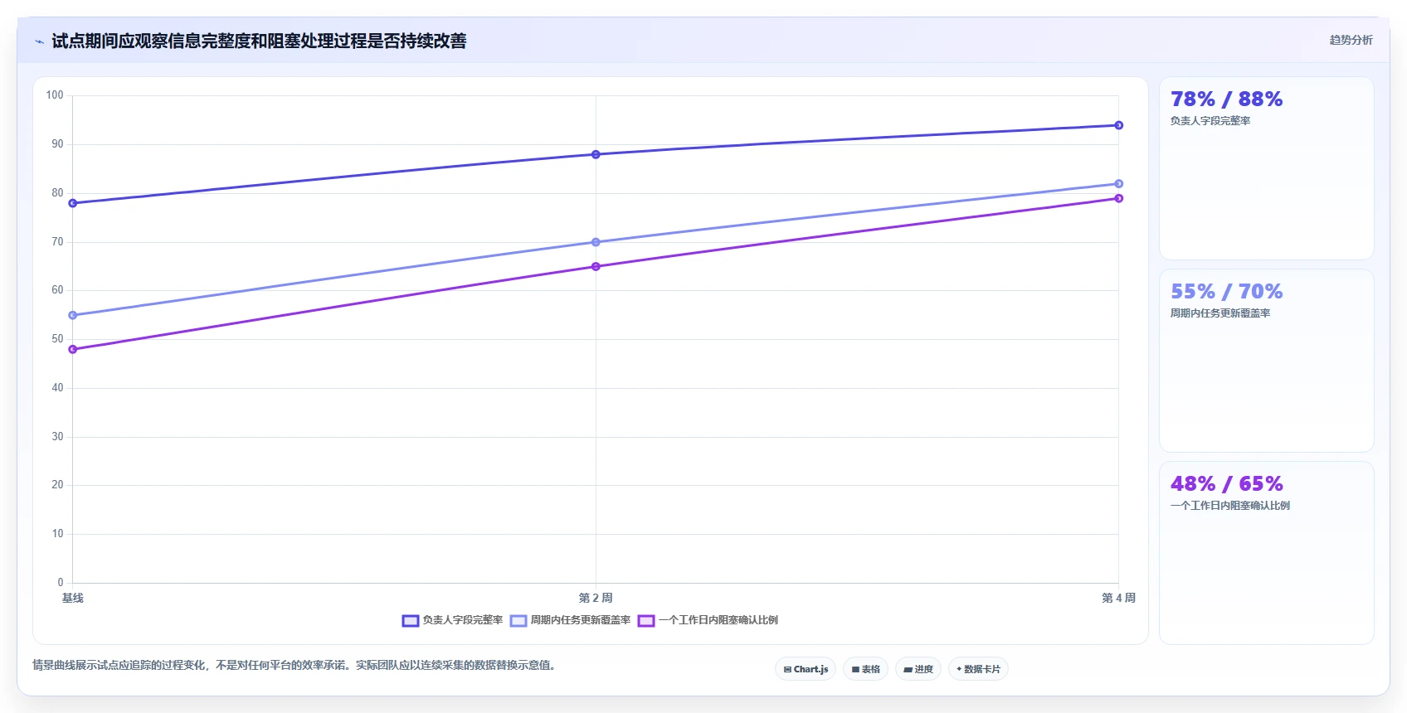Click the 周期内任务更新覆盖率 baseline point at 55

click(73, 315)
